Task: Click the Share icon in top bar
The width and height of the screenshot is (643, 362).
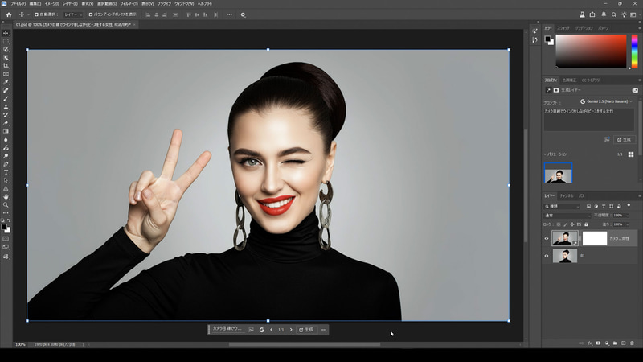Action: click(x=592, y=14)
